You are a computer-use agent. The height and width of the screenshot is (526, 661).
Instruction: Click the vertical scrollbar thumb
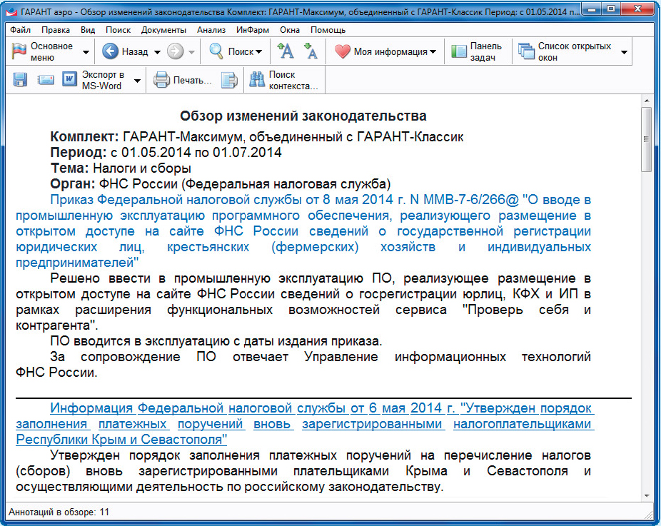click(646, 139)
